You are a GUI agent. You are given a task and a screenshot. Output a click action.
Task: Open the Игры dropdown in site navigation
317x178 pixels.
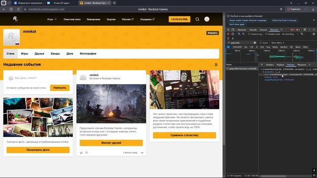pyautogui.click(x=52, y=19)
